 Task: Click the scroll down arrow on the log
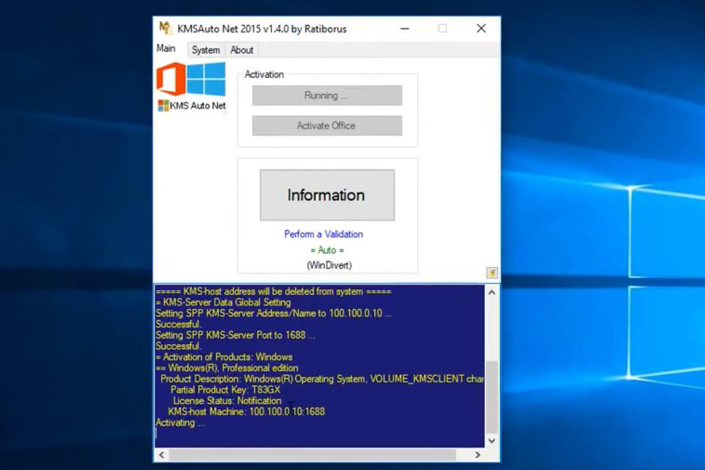point(492,440)
